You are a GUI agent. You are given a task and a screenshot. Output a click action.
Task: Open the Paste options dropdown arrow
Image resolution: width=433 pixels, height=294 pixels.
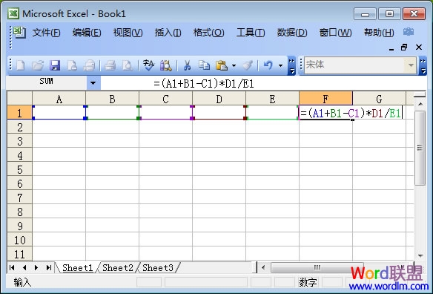[x=234, y=66]
